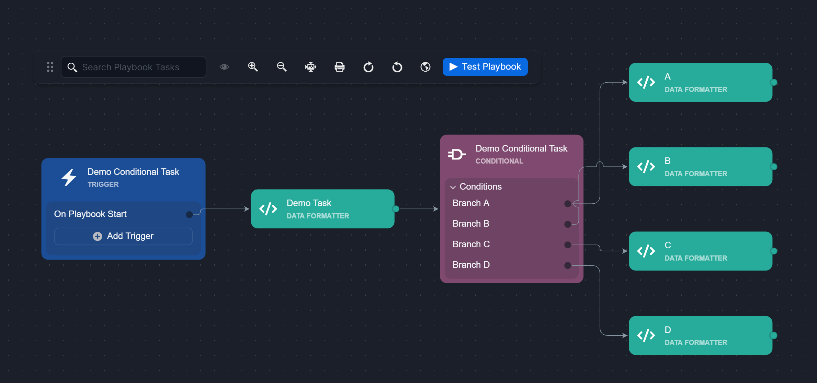The image size is (817, 383).
Task: Toggle the eye visibility icon
Action: tap(224, 67)
